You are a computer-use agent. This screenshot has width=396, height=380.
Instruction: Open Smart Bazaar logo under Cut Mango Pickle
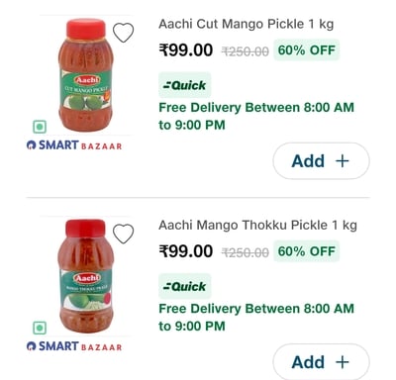pos(74,145)
